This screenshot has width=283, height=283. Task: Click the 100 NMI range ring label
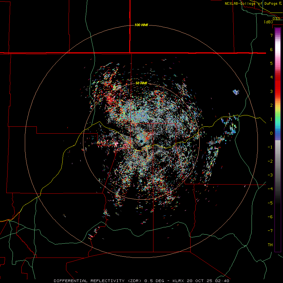141,25
